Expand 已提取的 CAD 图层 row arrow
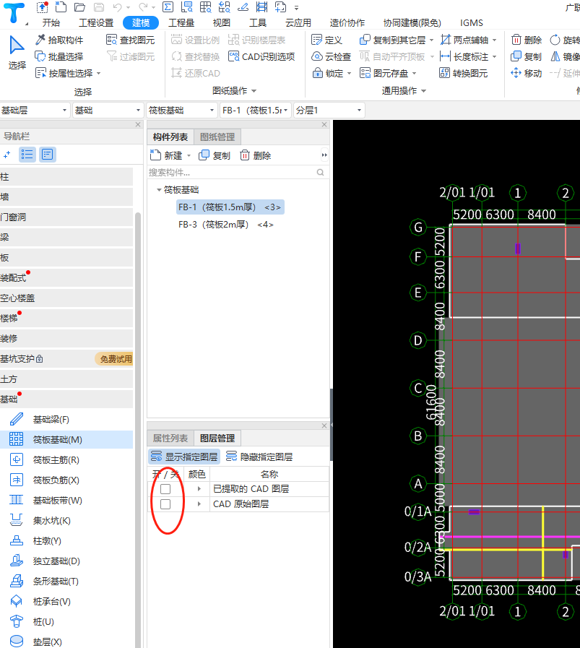 199,489
